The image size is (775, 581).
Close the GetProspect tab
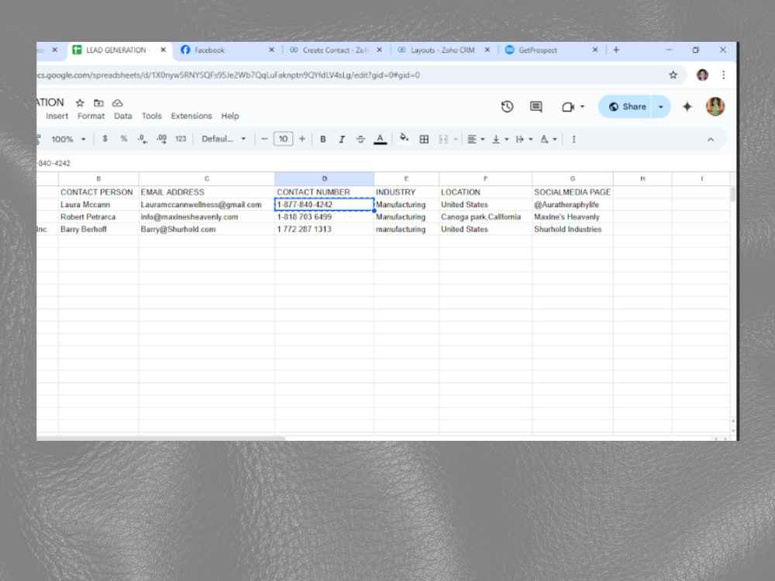[x=595, y=50]
